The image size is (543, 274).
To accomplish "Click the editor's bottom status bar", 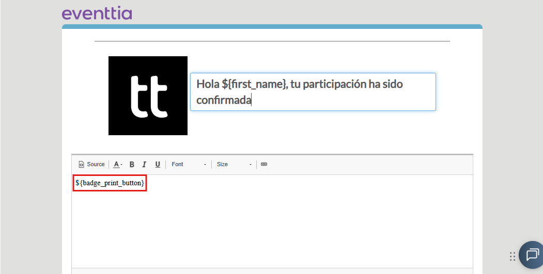I will [x=272, y=271].
